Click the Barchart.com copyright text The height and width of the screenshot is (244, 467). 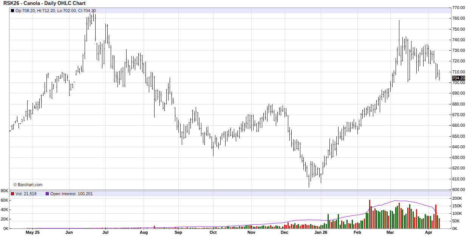(x=28, y=185)
